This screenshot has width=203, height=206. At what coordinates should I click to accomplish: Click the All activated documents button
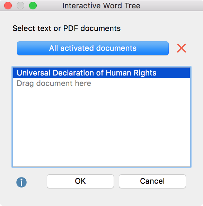click(x=93, y=48)
